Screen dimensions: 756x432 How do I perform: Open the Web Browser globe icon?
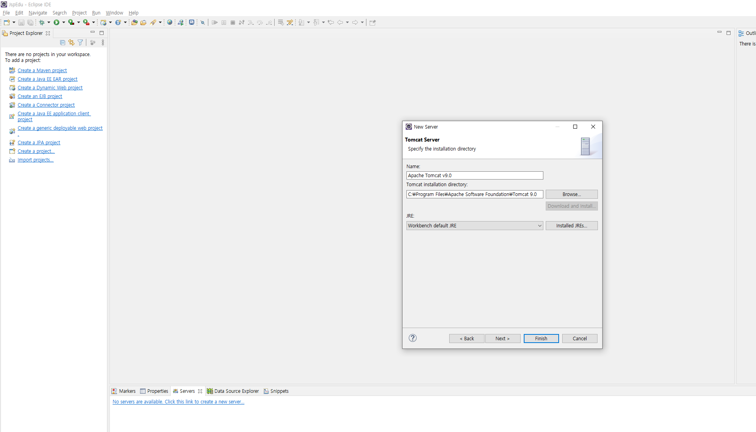click(x=169, y=22)
